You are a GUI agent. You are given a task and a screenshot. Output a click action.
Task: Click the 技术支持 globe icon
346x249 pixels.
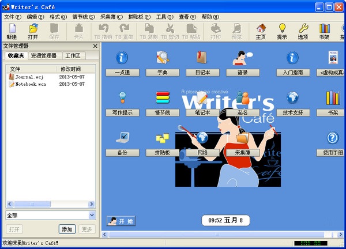(x=292, y=97)
